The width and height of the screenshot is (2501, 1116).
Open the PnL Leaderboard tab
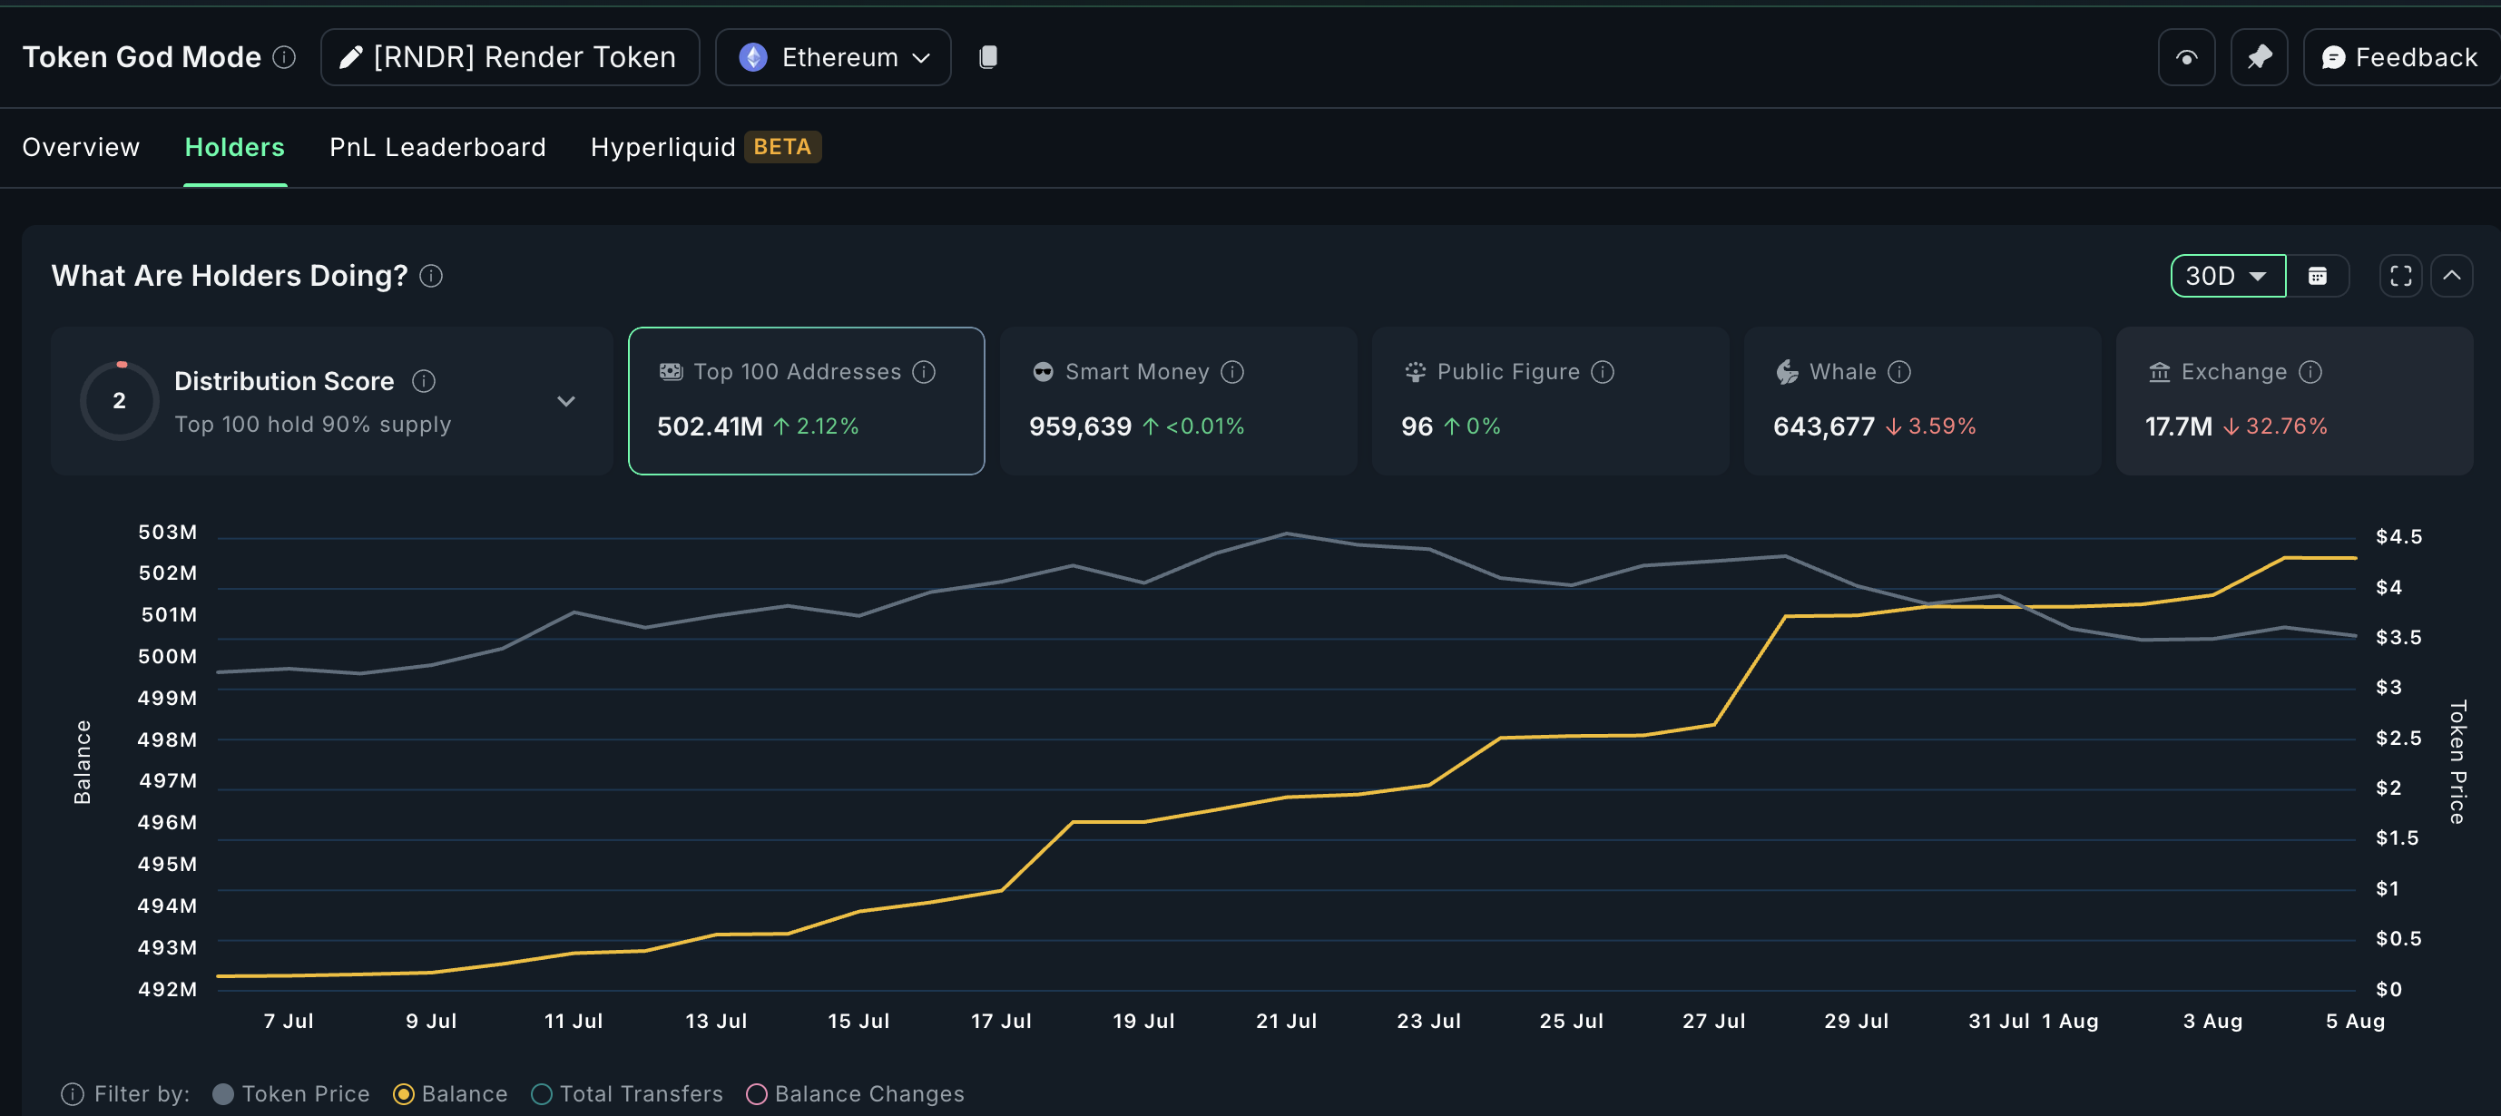pyautogui.click(x=436, y=148)
